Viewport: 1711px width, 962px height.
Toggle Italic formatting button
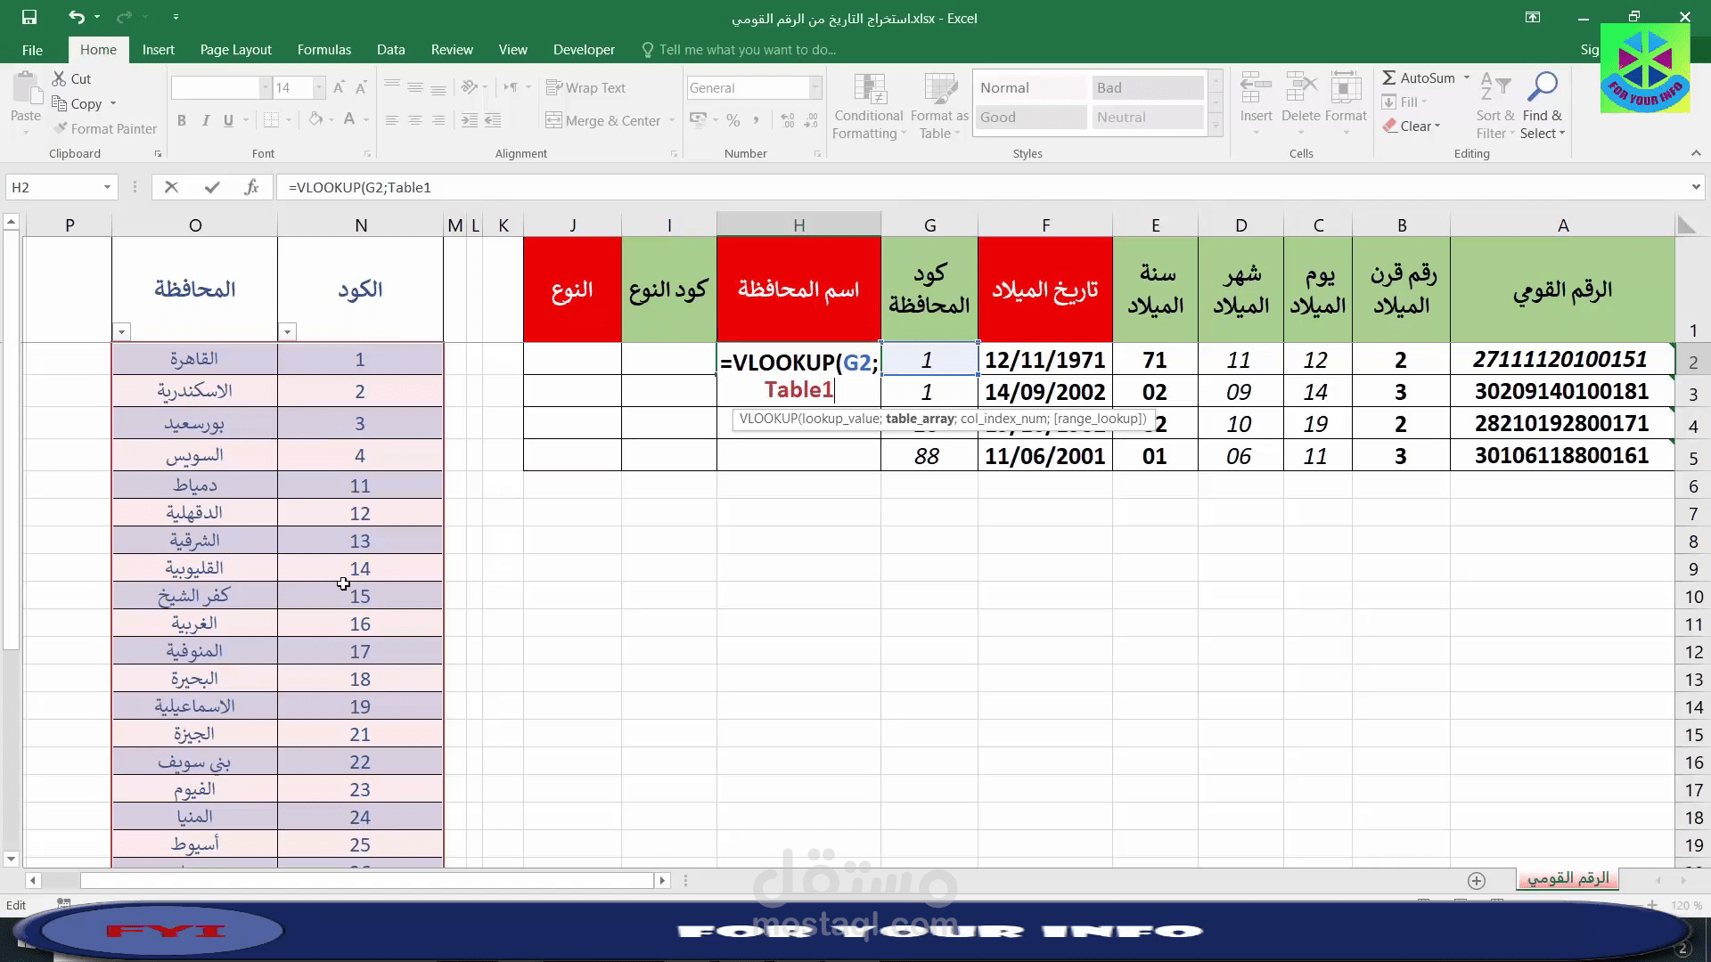[x=206, y=120]
